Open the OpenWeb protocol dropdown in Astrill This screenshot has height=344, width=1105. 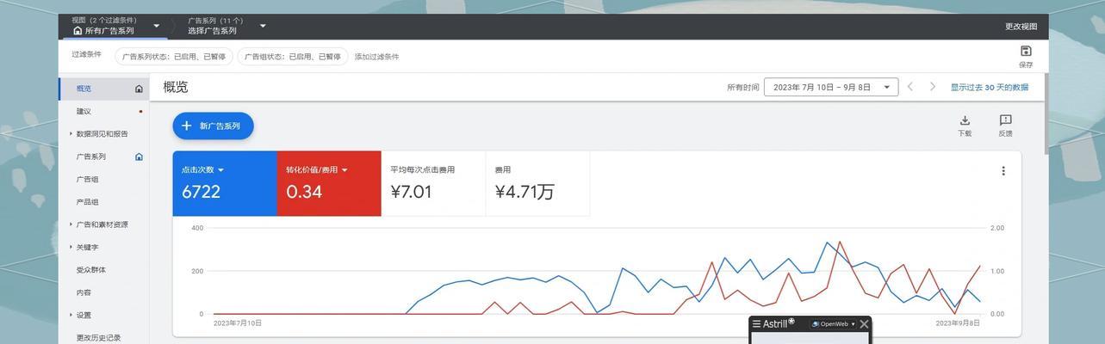coord(834,324)
